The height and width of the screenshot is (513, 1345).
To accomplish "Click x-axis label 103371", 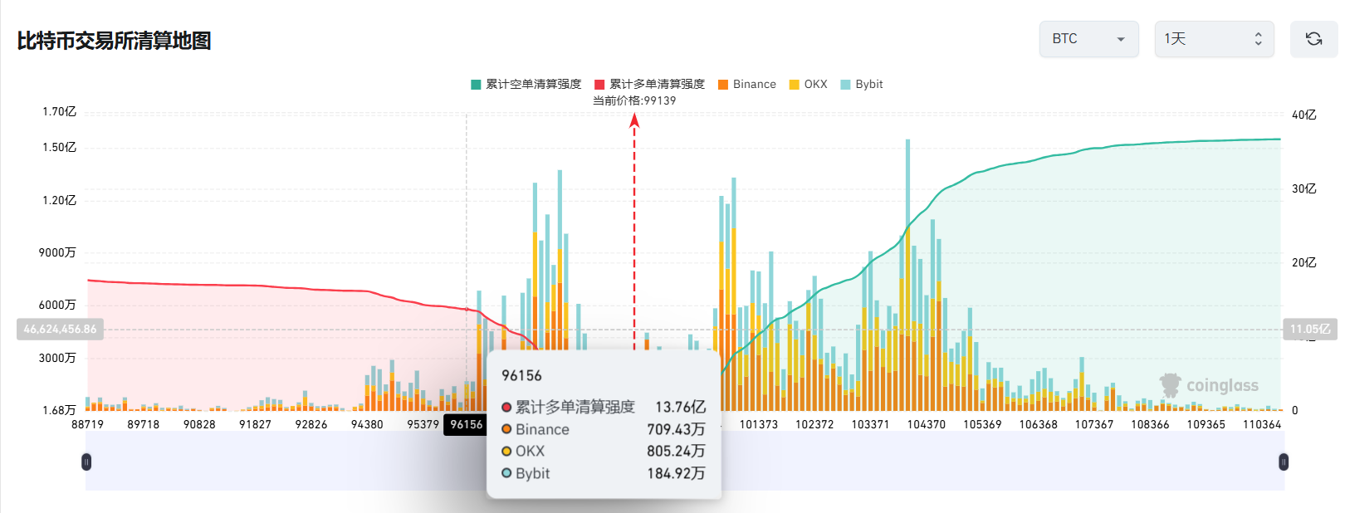I will click(870, 424).
